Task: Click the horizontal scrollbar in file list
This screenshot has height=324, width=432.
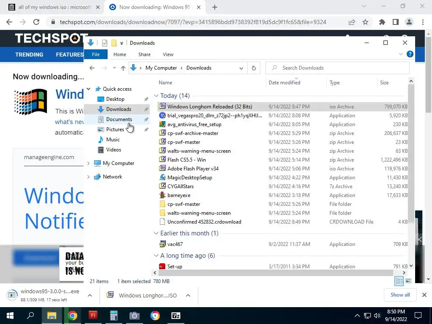Action: coord(275,273)
